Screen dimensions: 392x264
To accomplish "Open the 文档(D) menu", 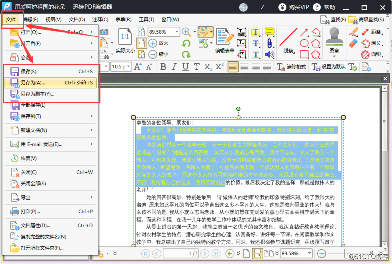I will coord(77,20).
